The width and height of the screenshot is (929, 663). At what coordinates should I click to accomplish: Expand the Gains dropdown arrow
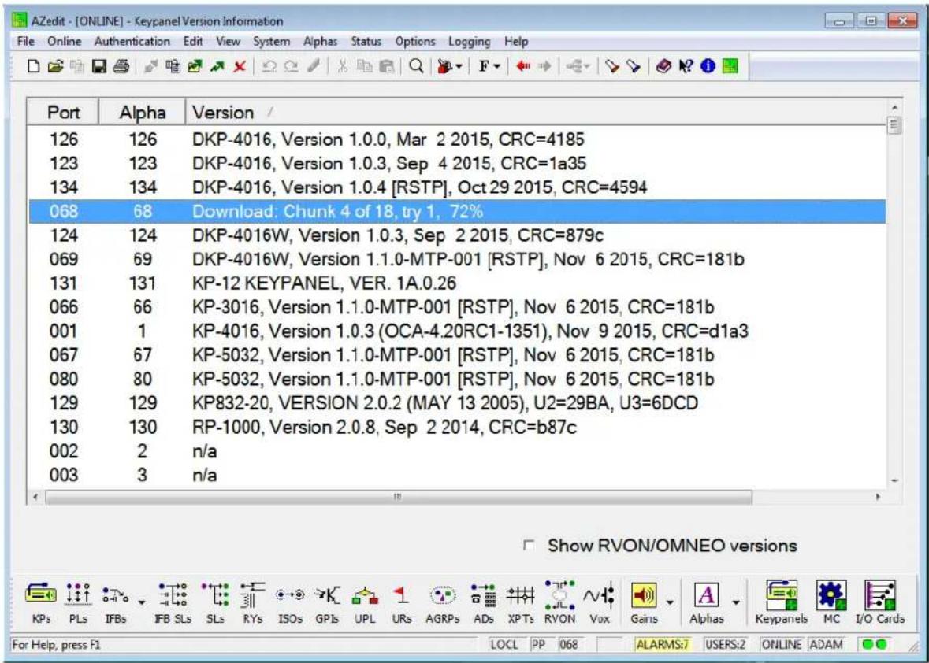click(x=670, y=602)
